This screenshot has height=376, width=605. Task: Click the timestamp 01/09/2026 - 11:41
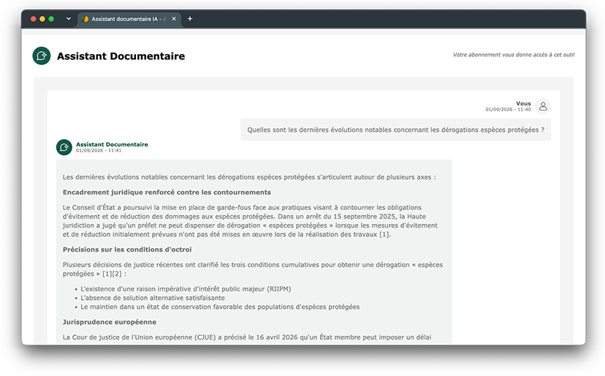coord(99,150)
